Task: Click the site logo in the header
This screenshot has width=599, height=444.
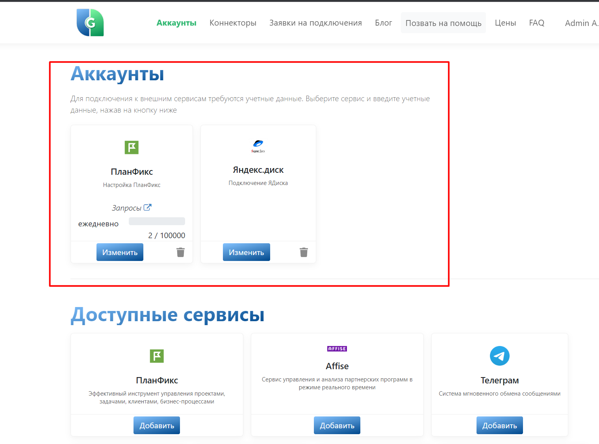Action: tap(90, 22)
